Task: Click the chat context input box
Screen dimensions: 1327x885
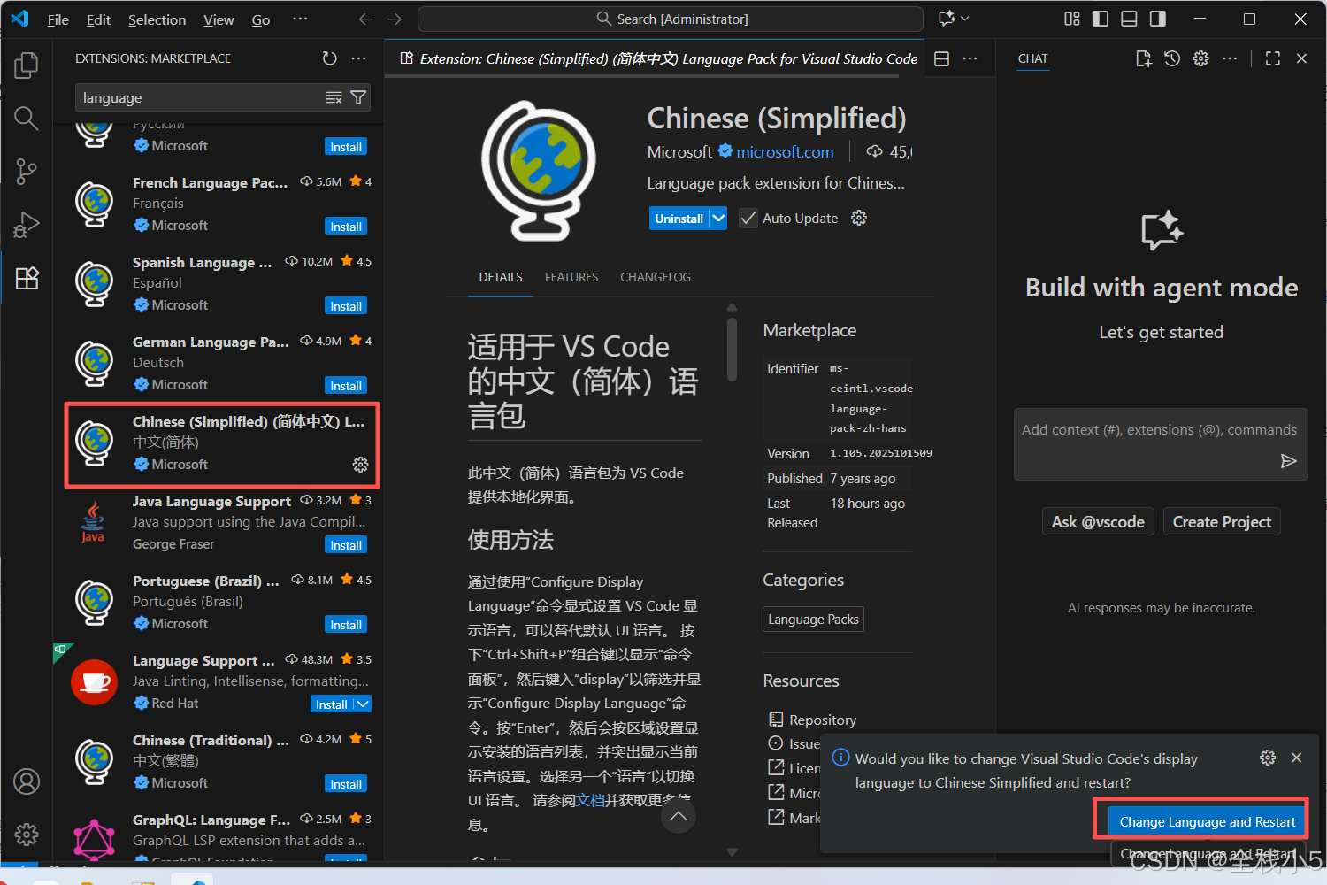Action: (x=1161, y=443)
